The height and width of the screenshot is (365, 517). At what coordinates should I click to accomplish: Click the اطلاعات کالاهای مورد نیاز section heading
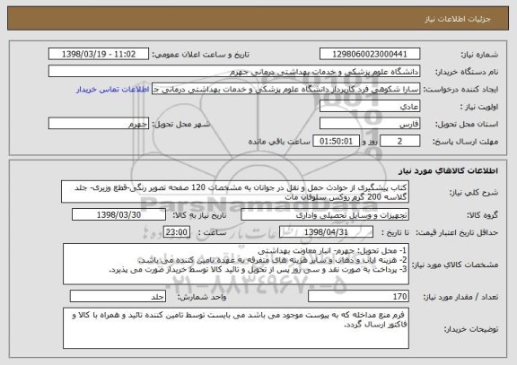pos(448,170)
